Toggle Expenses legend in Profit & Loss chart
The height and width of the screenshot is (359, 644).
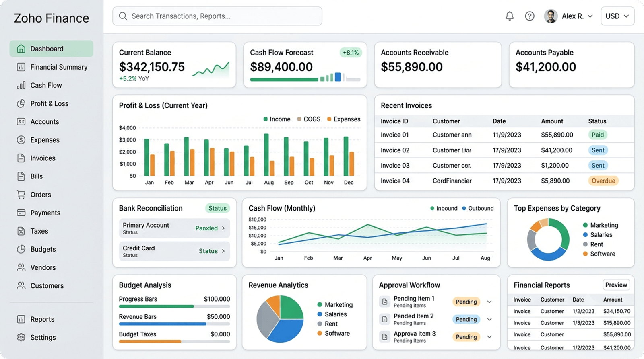[344, 119]
